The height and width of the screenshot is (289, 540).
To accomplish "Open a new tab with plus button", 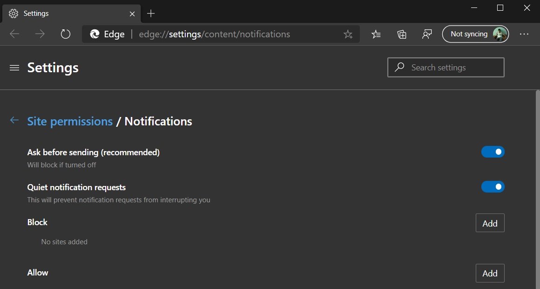I will coord(151,14).
